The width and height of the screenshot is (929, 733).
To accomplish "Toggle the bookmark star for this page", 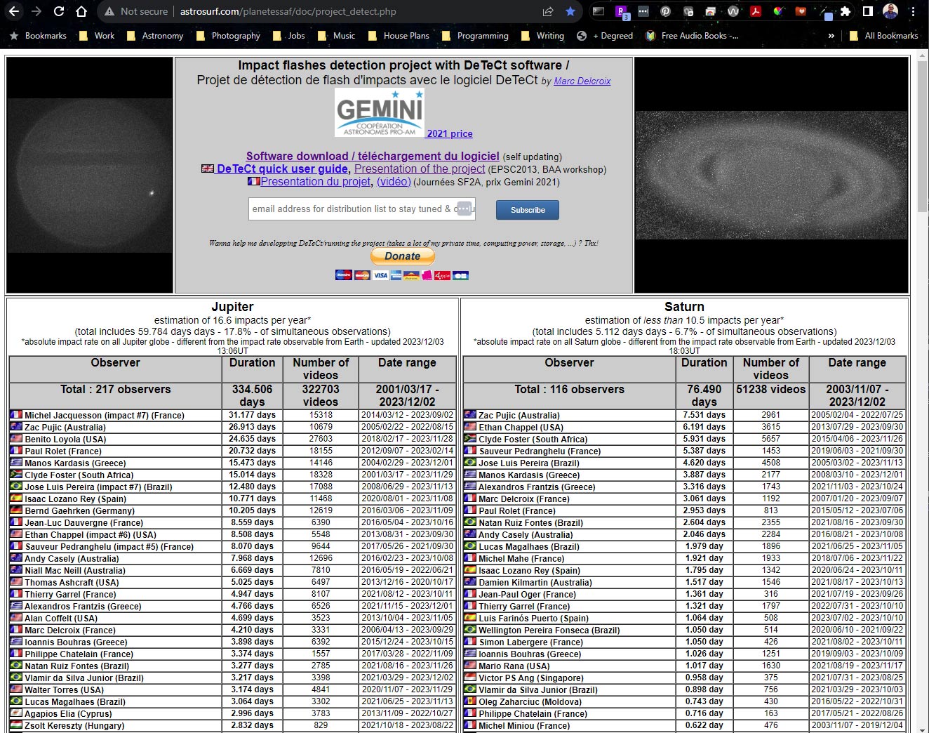I will [570, 11].
